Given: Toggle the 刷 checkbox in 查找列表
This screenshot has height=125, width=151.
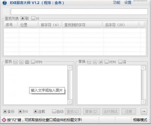Looking at the screenshot, I should pos(23,18).
